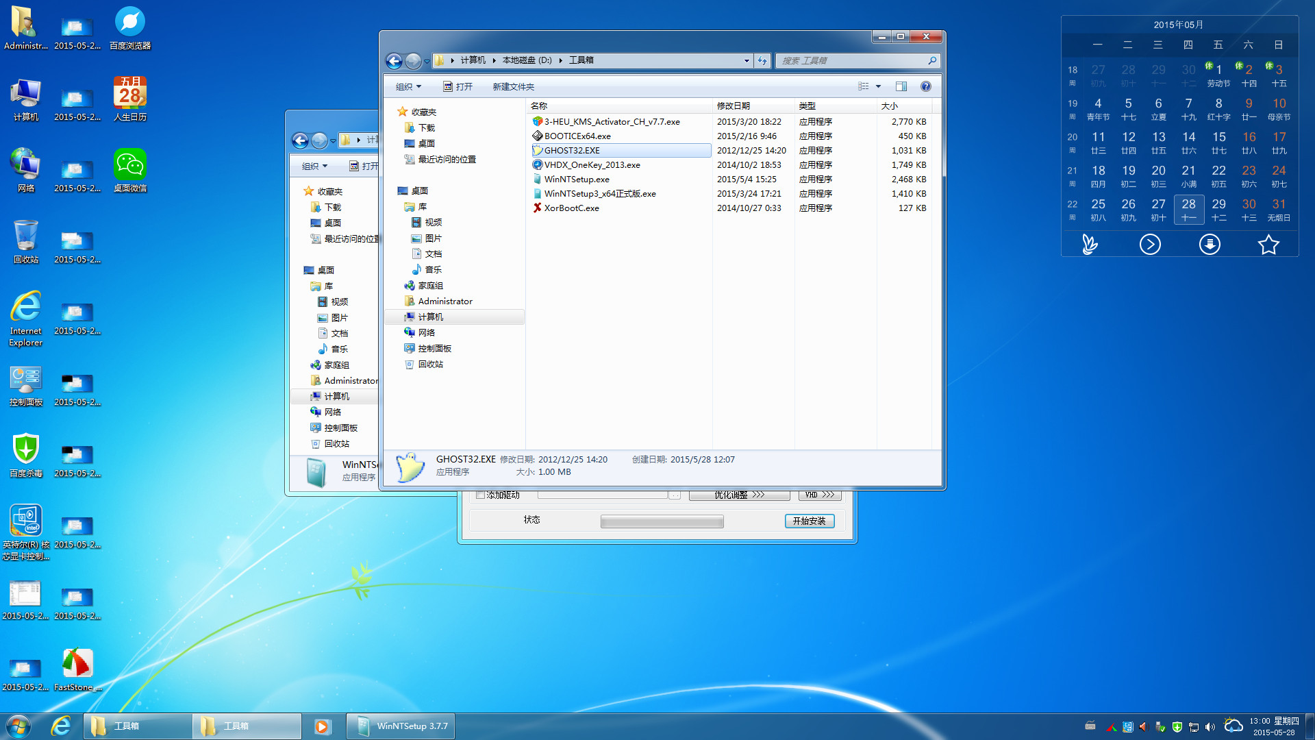The image size is (1315, 740).
Task: Click 本地磁盘 (D:) breadcrumb in address bar
Action: point(527,60)
